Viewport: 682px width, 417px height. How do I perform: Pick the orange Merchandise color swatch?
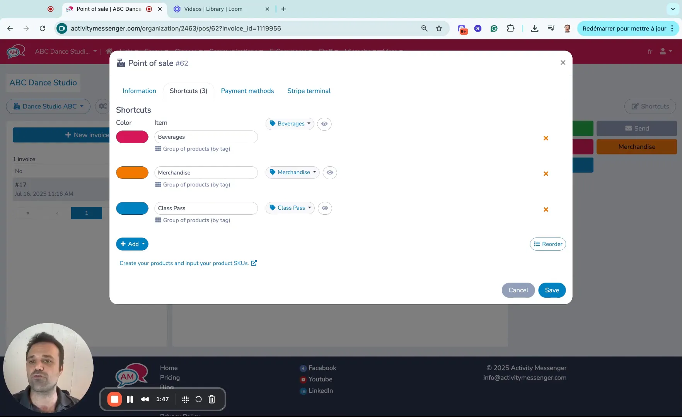click(132, 173)
